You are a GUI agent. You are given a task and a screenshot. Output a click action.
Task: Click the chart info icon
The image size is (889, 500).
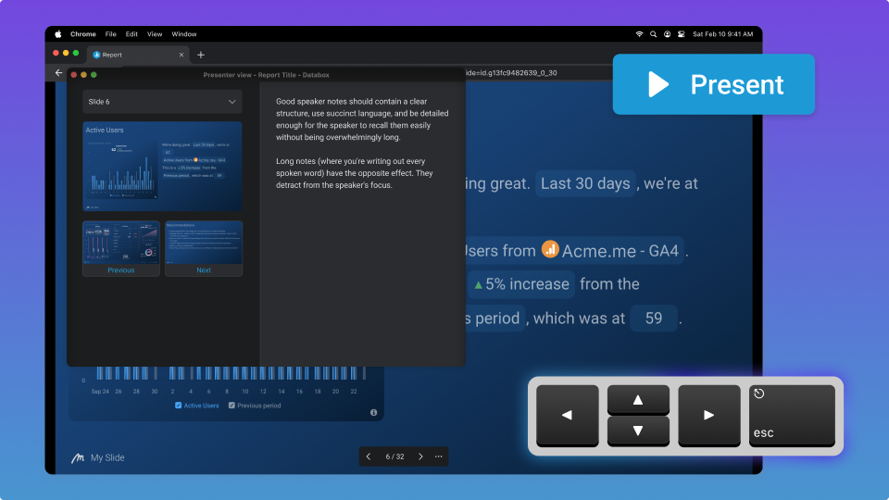point(373,413)
